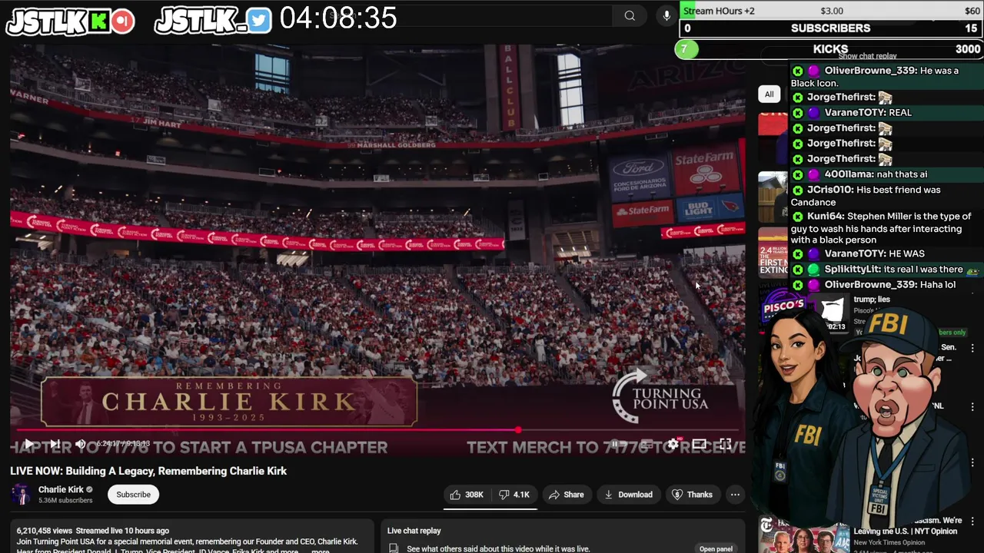Click chat message 'SplikittyLit: its real I was there'
The width and height of the screenshot is (984, 553).
point(886,270)
